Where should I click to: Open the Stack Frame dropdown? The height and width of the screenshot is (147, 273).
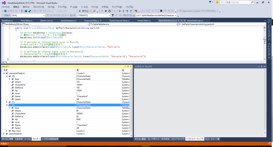coord(175,15)
